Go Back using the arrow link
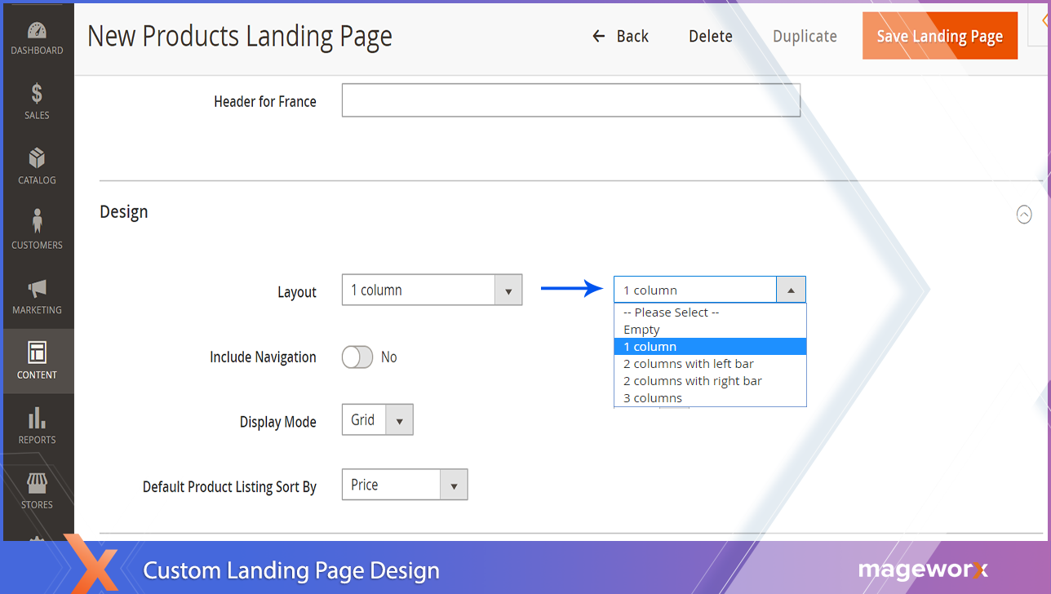Screen dimensions: 1051x594 620,36
